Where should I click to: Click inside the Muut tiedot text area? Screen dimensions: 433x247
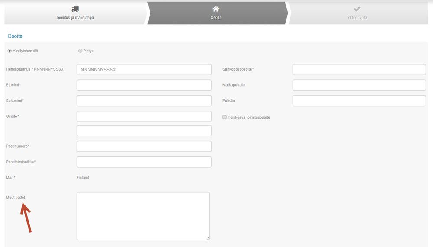(x=143, y=216)
